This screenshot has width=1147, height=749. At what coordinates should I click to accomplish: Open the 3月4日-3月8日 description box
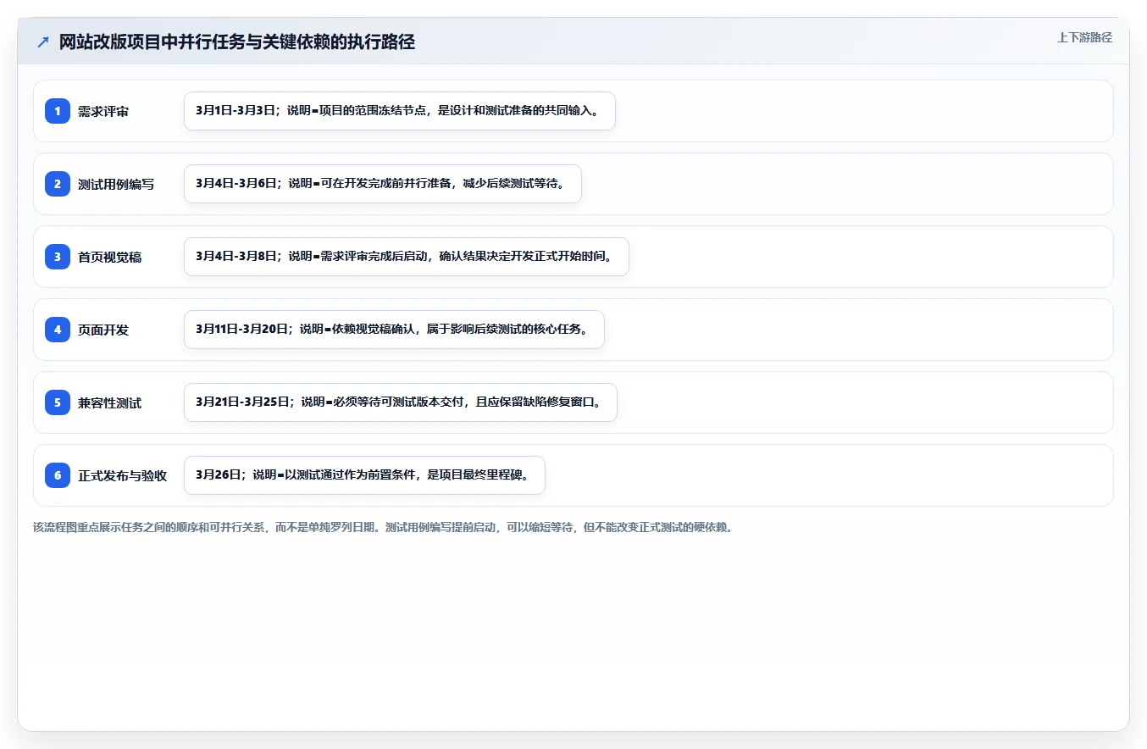[x=407, y=257]
